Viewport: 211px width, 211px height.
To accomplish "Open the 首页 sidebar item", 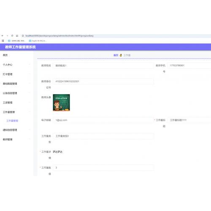I will click(x=5, y=55).
